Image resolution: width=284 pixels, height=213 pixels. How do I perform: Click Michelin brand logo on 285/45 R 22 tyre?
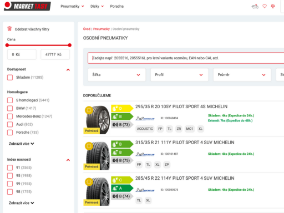145,190
